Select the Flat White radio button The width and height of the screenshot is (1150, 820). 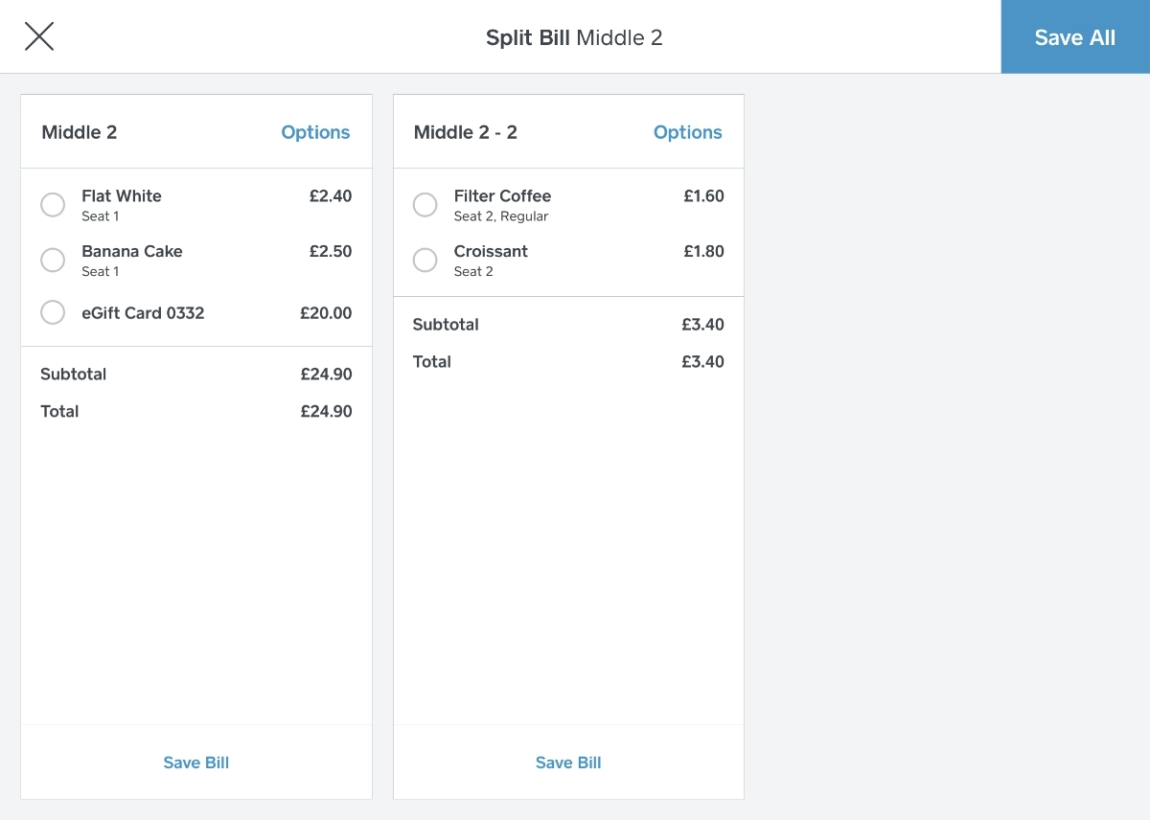click(53, 205)
